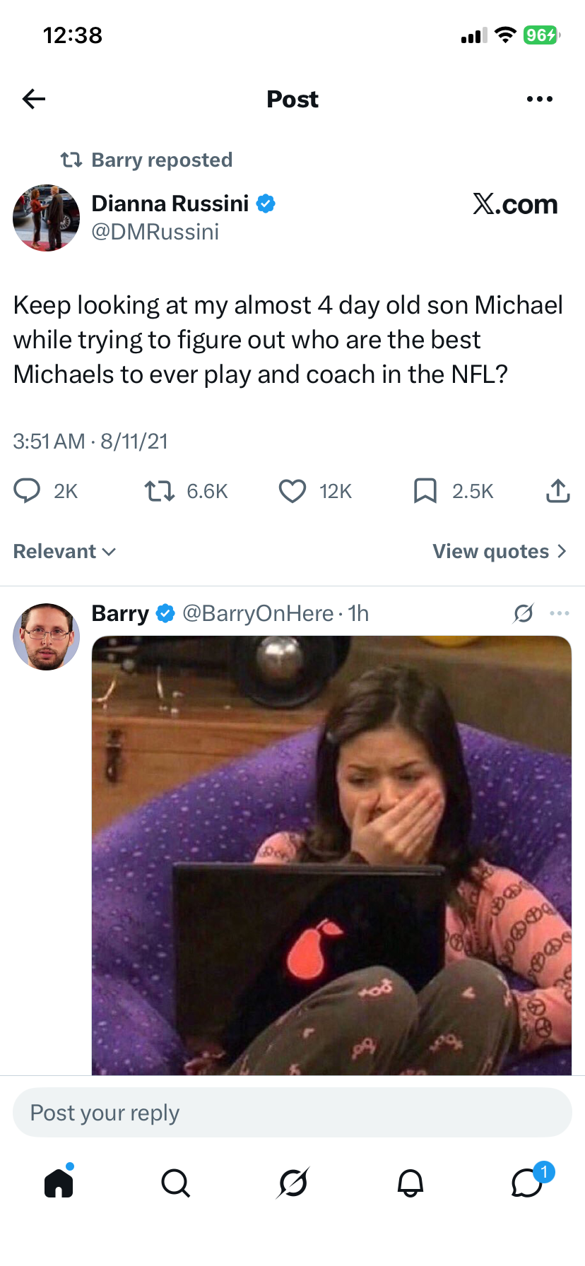Go to the Home tab
Viewport: 585px width, 1266px height.
click(59, 1182)
